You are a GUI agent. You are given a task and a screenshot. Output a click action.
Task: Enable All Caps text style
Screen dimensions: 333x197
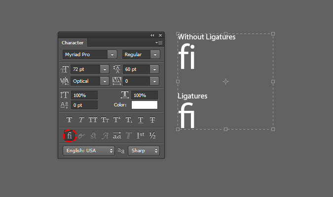pyautogui.click(x=93, y=120)
